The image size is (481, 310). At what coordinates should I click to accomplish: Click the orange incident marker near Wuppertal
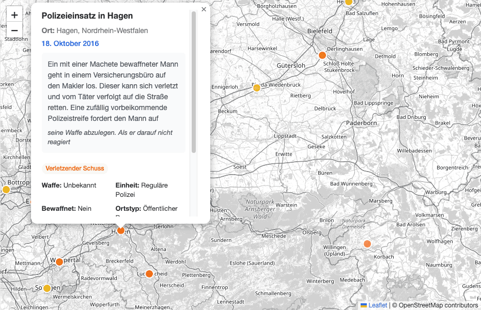click(59, 262)
